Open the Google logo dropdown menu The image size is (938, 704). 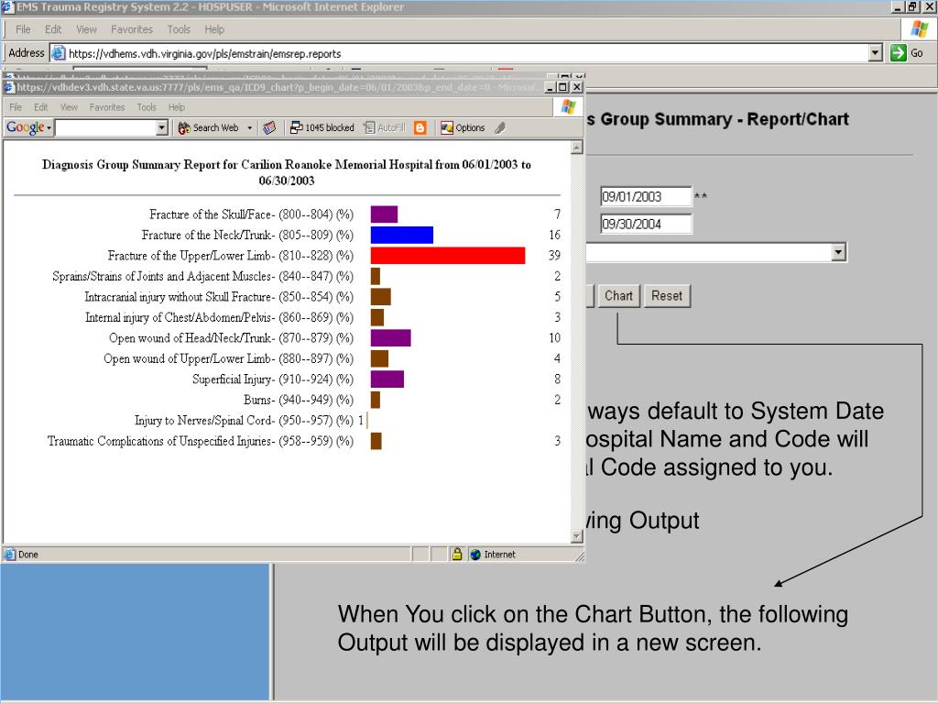(x=28, y=128)
